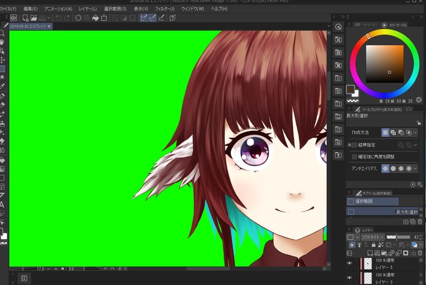Select the Fill bucket tool in the left toolbar
426x285 pixels.
(2, 160)
